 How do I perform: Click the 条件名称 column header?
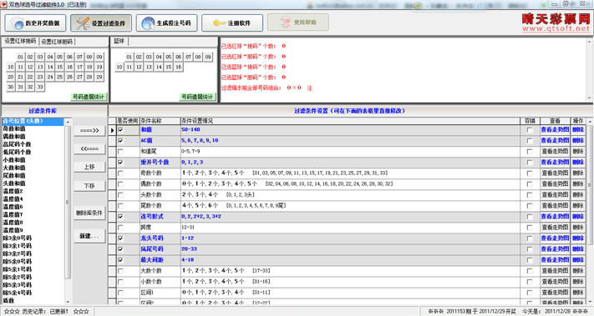tap(160, 121)
